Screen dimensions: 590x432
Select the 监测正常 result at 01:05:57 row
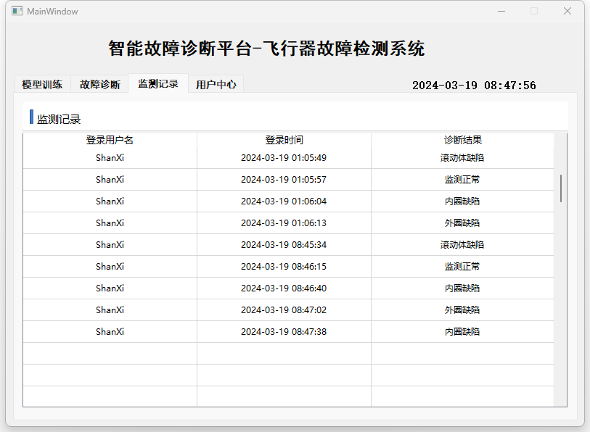tap(462, 180)
